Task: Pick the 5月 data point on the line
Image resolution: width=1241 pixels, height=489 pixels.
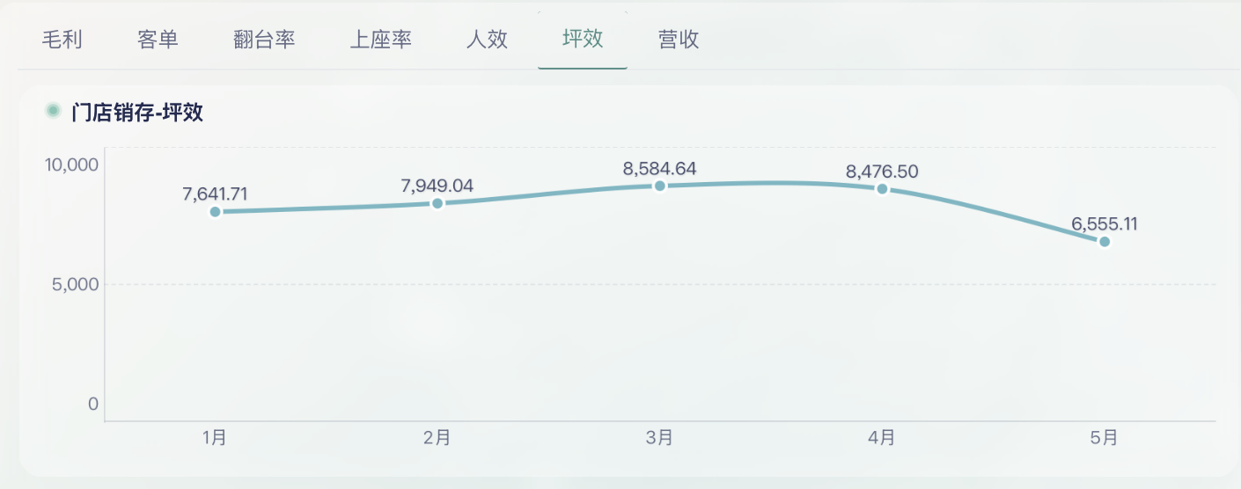Action: point(1105,241)
